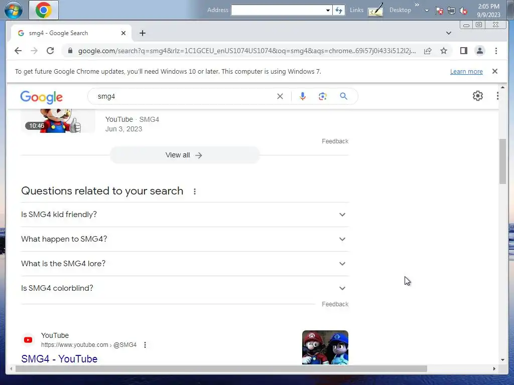Viewport: 514px width, 385px height.
Task: Open the Chrome three-dot menu
Action: (496, 51)
